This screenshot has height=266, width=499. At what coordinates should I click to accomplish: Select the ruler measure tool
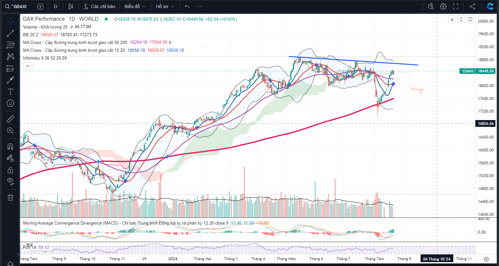pyautogui.click(x=10, y=119)
